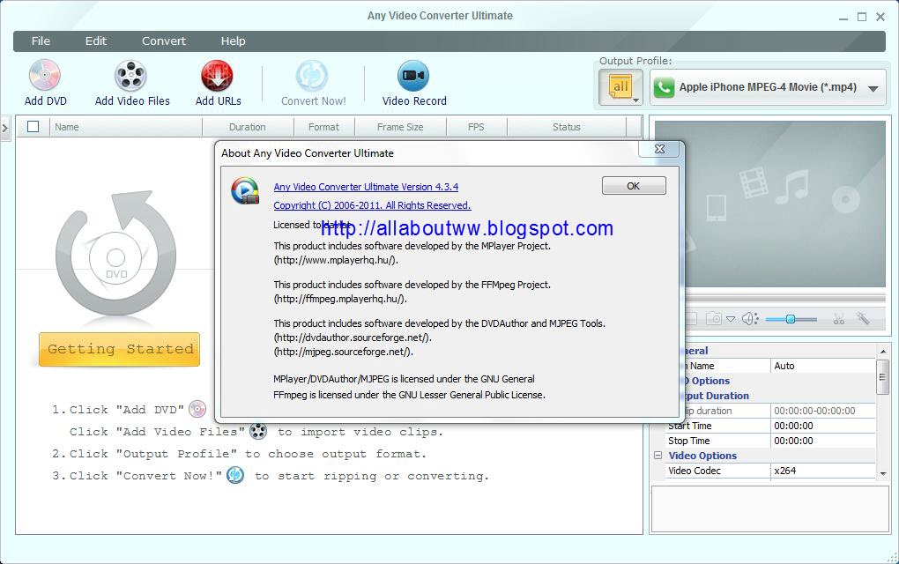The image size is (899, 564).
Task: Click the Convert Now! icon
Action: [x=312, y=75]
